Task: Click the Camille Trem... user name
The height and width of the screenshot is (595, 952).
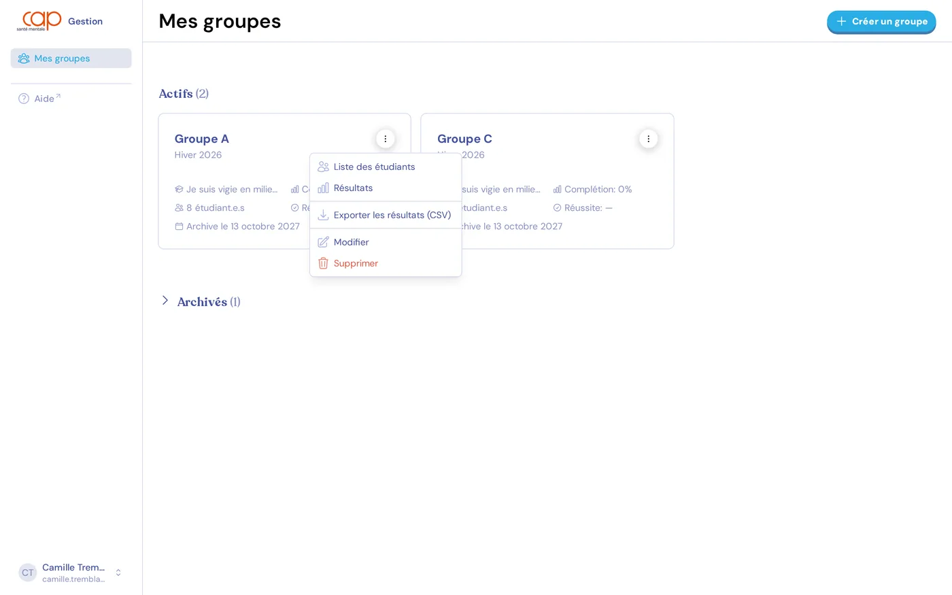Action: [x=73, y=567]
